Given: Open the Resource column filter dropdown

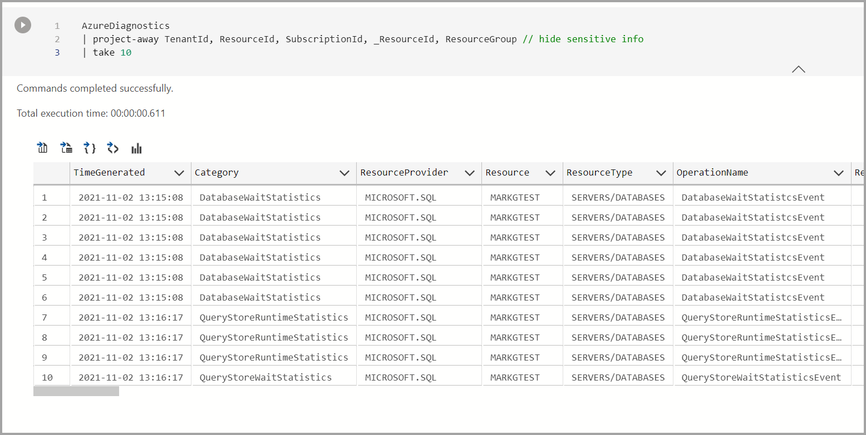Looking at the screenshot, I should 550,173.
